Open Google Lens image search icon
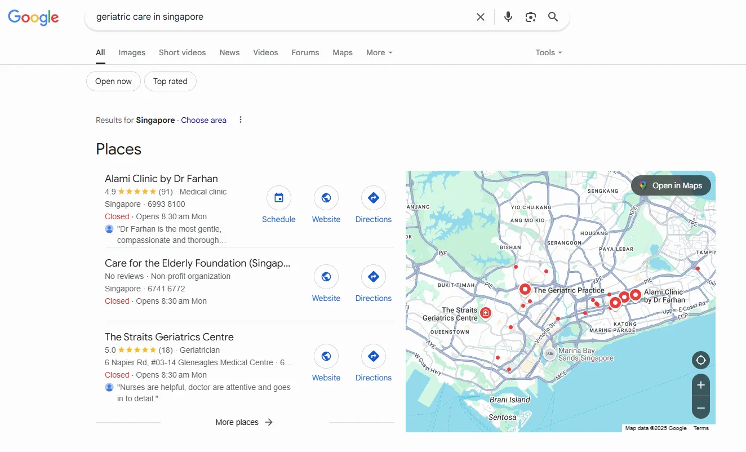 point(530,17)
